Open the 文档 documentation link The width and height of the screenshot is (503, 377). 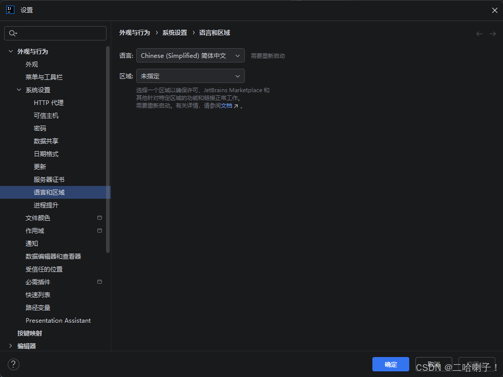tap(226, 106)
